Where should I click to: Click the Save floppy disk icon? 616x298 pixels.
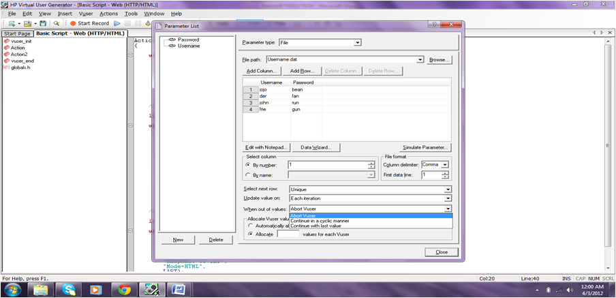click(43, 24)
